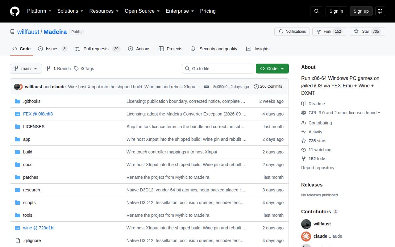Viewport: 395px width, 247px height.
Task: Switch to the Actions tab
Action: click(x=139, y=49)
